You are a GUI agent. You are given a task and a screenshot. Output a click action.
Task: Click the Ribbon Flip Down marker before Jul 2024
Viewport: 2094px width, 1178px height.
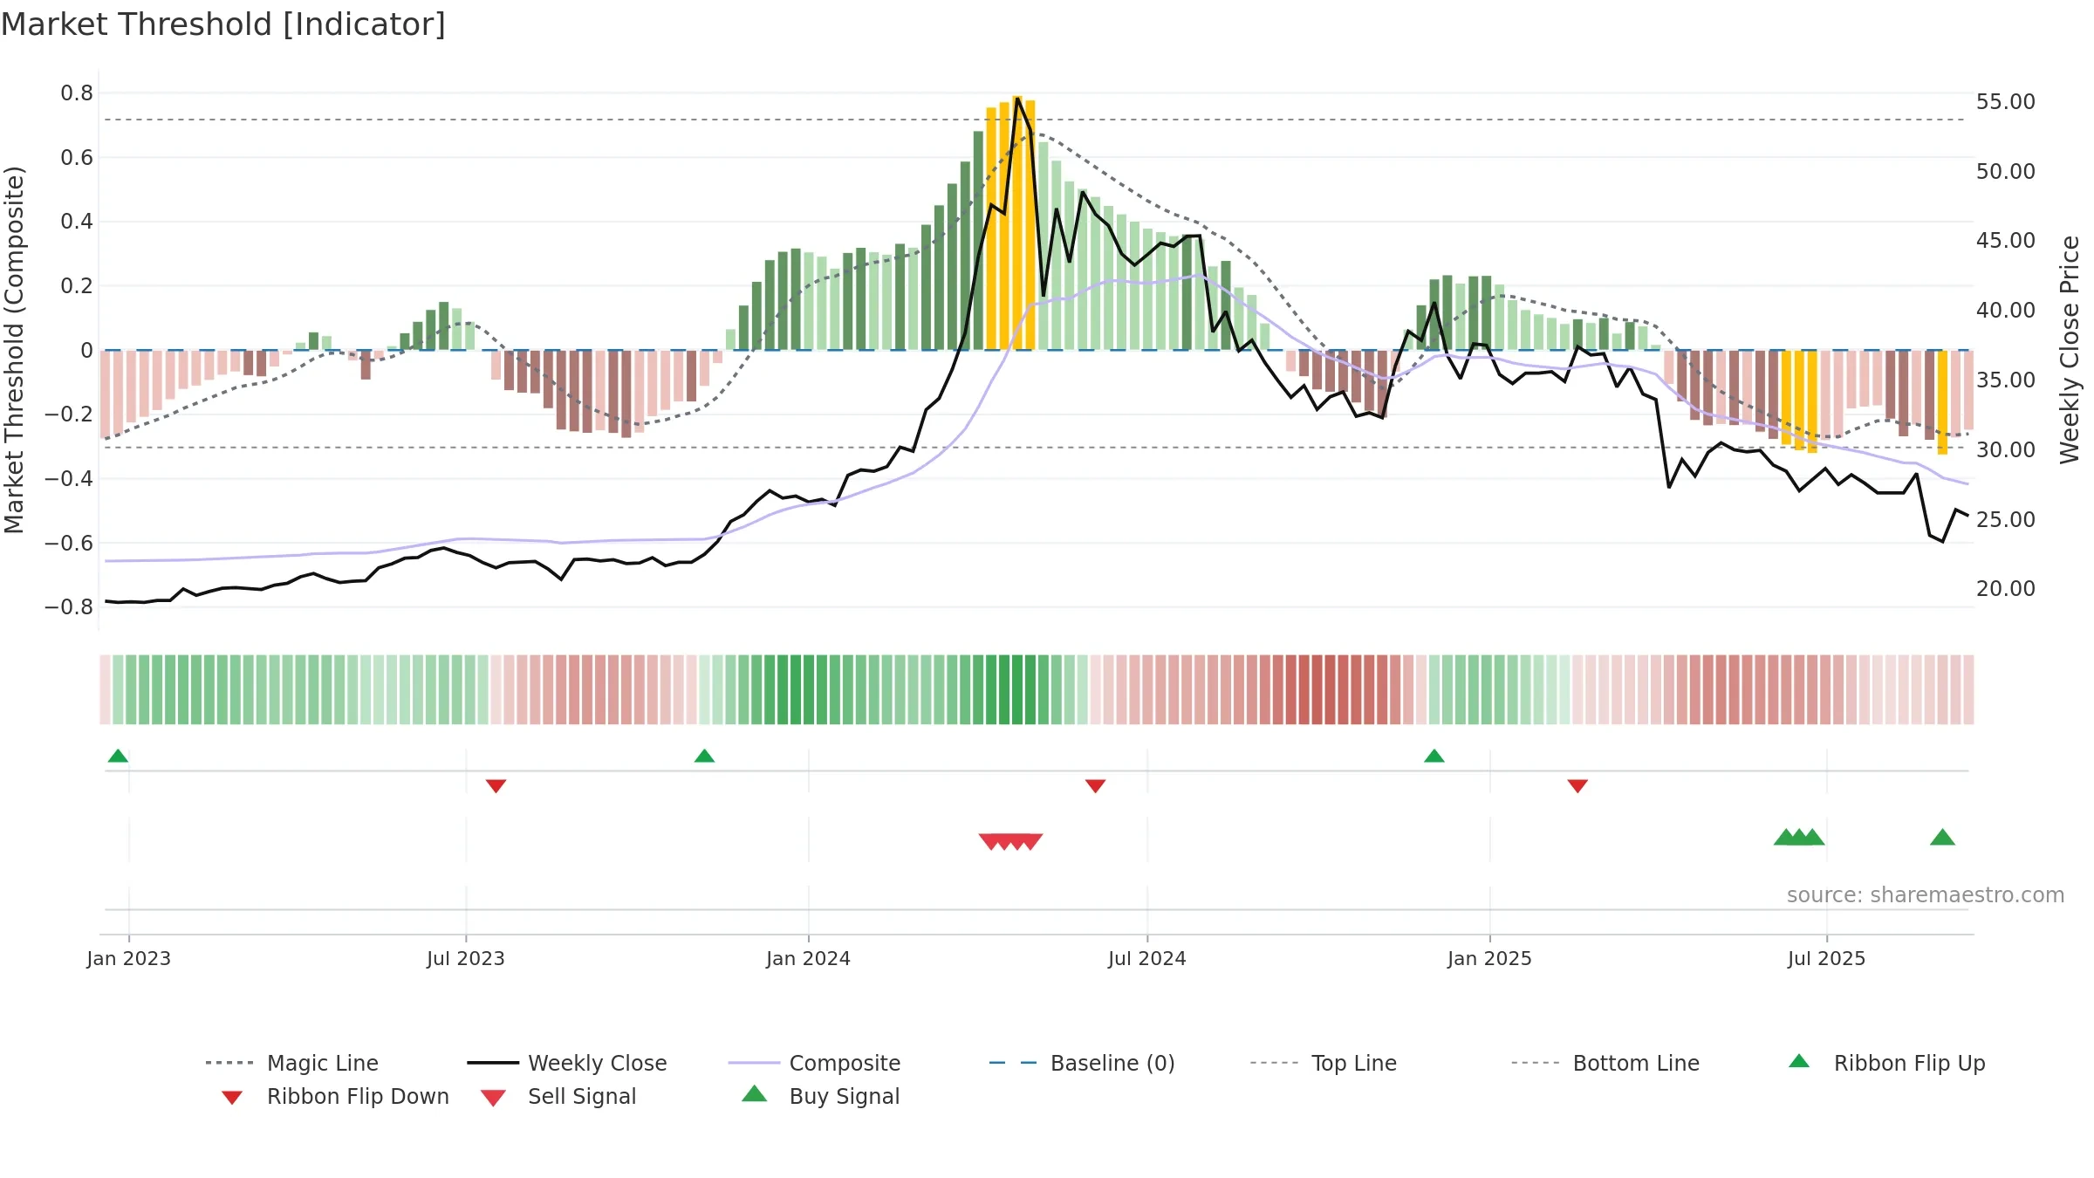(1095, 786)
